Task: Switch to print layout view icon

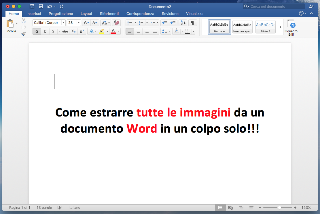Action: click(x=220, y=207)
